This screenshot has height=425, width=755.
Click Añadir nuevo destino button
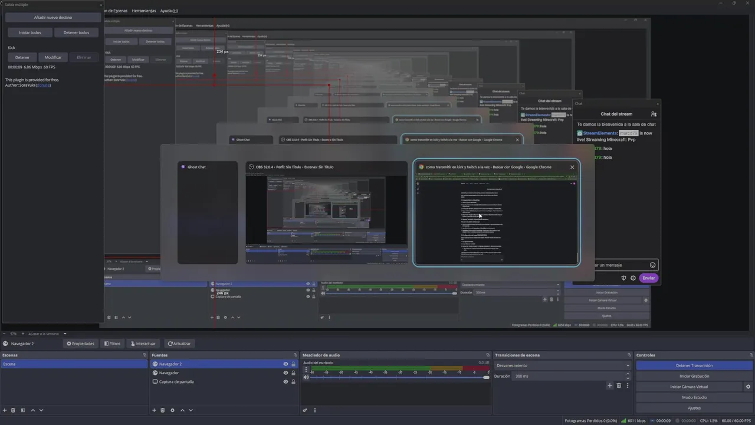[53, 18]
